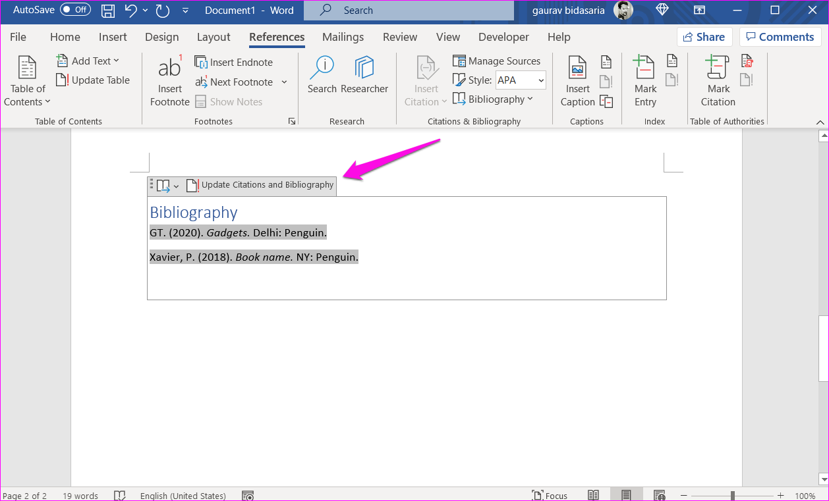Expand the Next Footnote dropdown arrow
The width and height of the screenshot is (829, 501).
[x=285, y=82]
